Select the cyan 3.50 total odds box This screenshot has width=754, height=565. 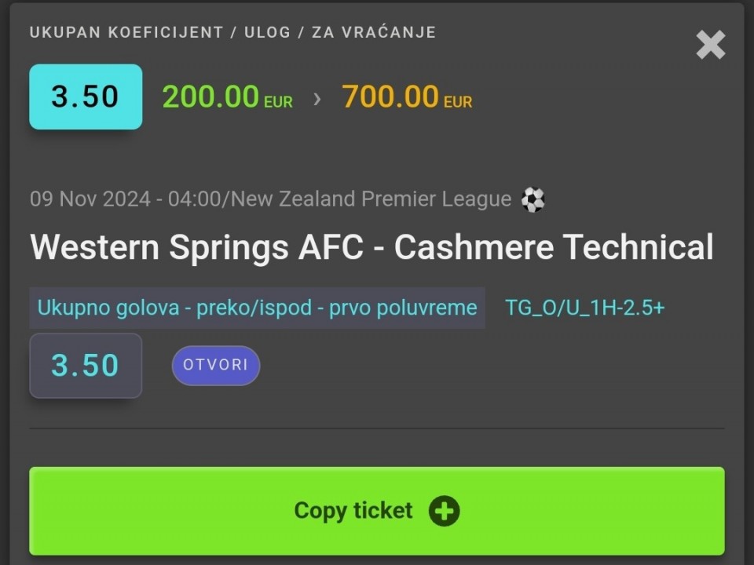86,97
